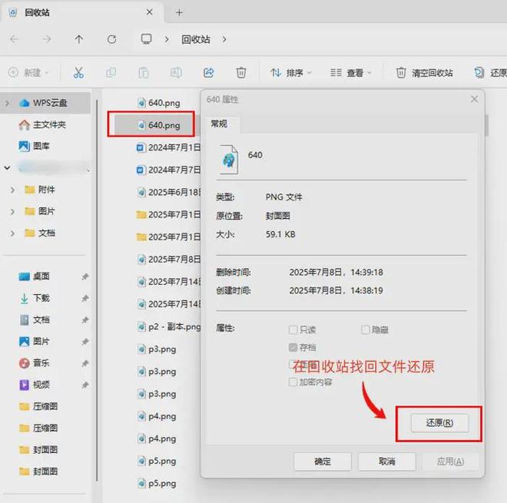Viewport: 507px width, 503px height.
Task: Click the monitor icon in address bar
Action: pyautogui.click(x=146, y=39)
